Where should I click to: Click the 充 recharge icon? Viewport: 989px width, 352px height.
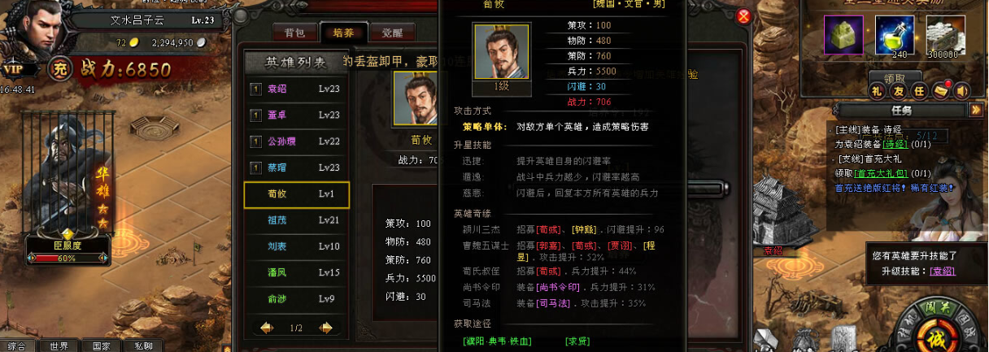coord(60,69)
